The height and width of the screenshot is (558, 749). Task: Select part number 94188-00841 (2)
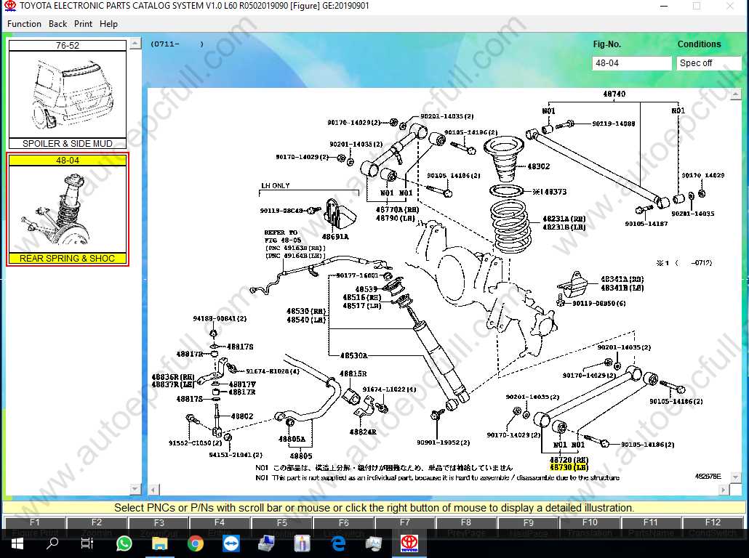(220, 318)
